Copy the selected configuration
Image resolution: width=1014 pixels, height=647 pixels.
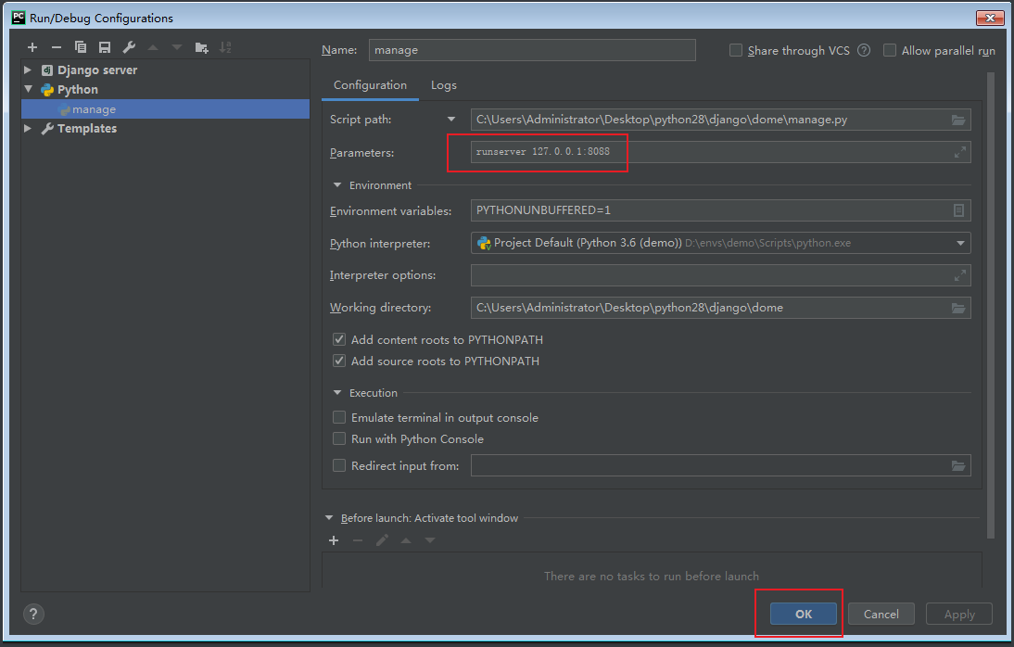[81, 47]
